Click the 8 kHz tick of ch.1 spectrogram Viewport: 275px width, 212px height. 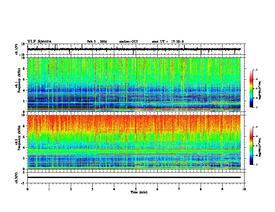click(x=24, y=69)
